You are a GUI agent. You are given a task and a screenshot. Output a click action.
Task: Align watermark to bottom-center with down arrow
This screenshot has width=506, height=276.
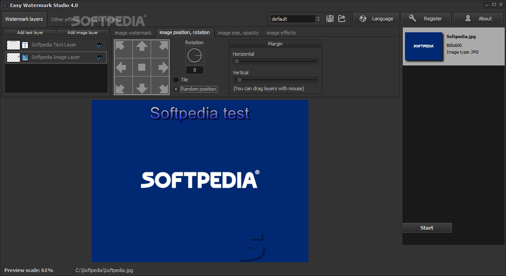click(142, 85)
